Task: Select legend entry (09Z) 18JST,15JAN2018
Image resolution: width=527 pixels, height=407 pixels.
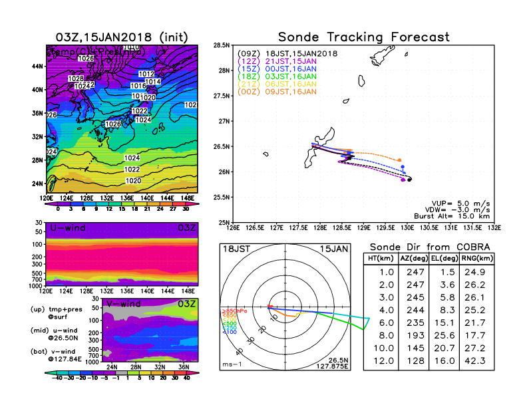Action: [x=287, y=54]
